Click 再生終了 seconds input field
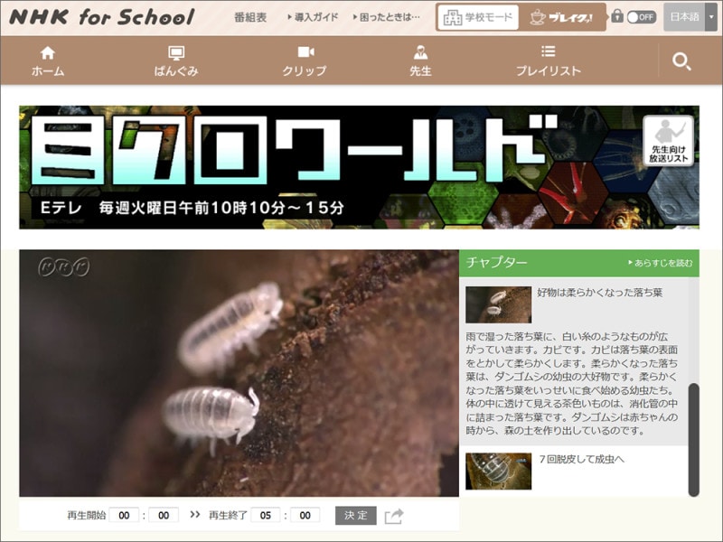 [305, 515]
